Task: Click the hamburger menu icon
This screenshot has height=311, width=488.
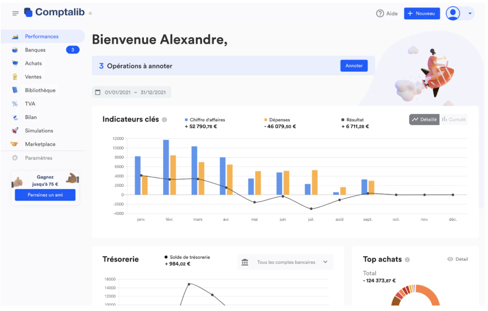Action: click(x=16, y=13)
